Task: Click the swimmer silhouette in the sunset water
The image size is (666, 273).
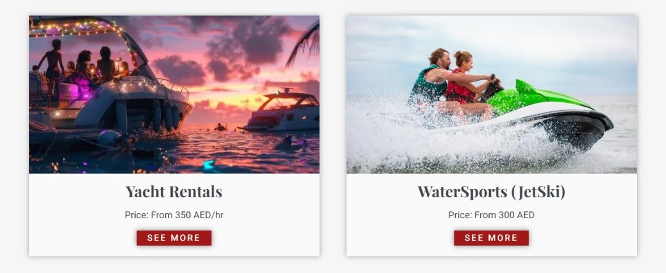Action: 220,127
